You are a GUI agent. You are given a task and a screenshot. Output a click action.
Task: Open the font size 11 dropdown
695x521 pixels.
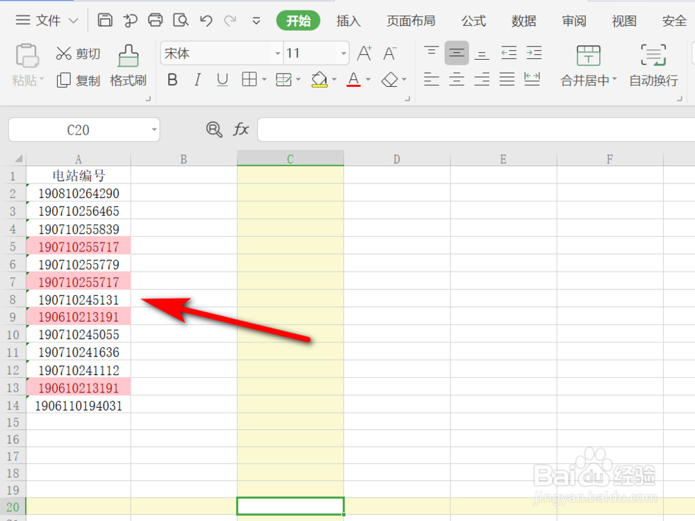pos(343,53)
